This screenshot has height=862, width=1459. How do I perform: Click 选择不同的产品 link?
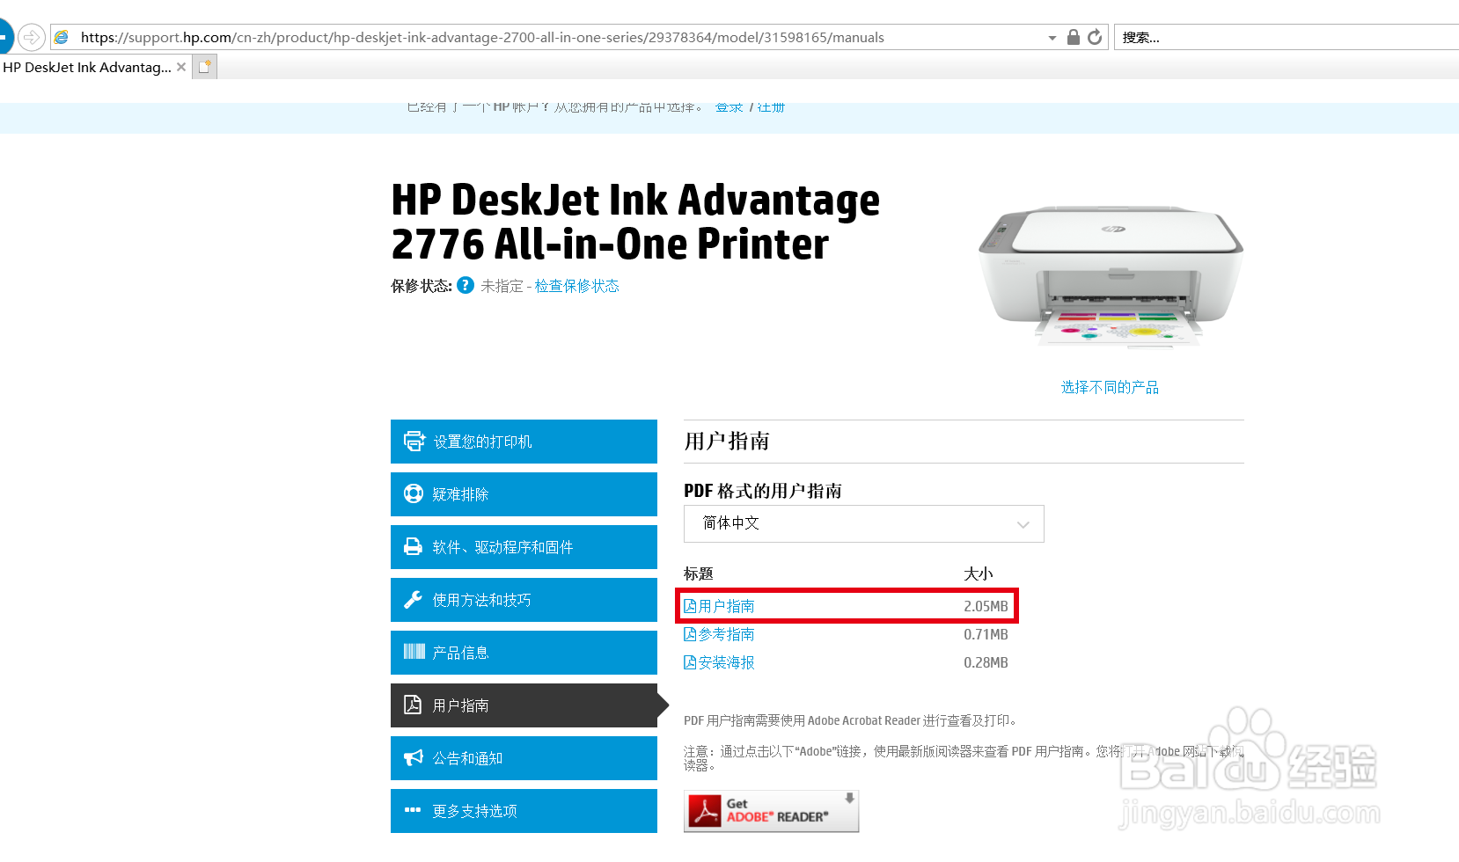click(x=1110, y=387)
